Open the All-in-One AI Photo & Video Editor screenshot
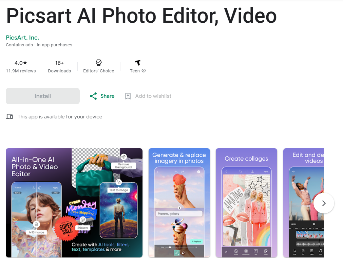This screenshot has height=274, width=343. click(x=74, y=203)
